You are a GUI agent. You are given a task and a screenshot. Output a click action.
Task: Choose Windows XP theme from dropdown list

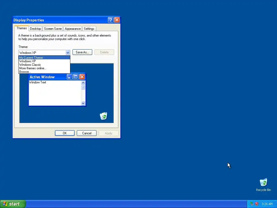(44, 61)
